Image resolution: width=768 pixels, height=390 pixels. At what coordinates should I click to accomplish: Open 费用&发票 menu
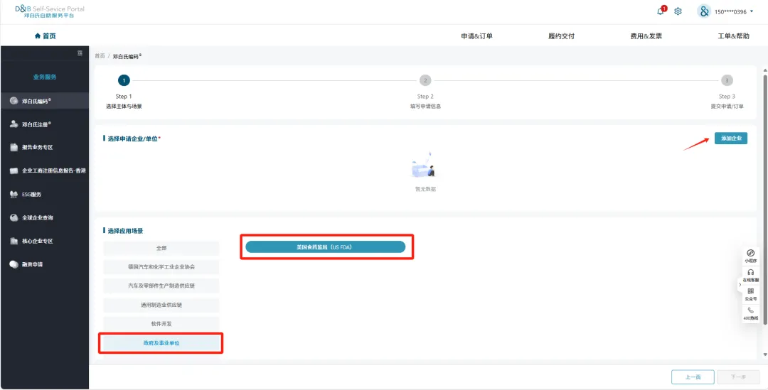coord(646,36)
